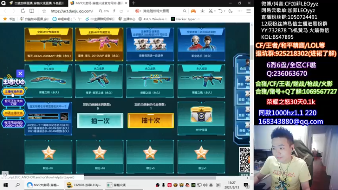338x190 pixels.
Task: Select the 荣耀之怒 sniper rifle card
Action: [x=150, y=81]
